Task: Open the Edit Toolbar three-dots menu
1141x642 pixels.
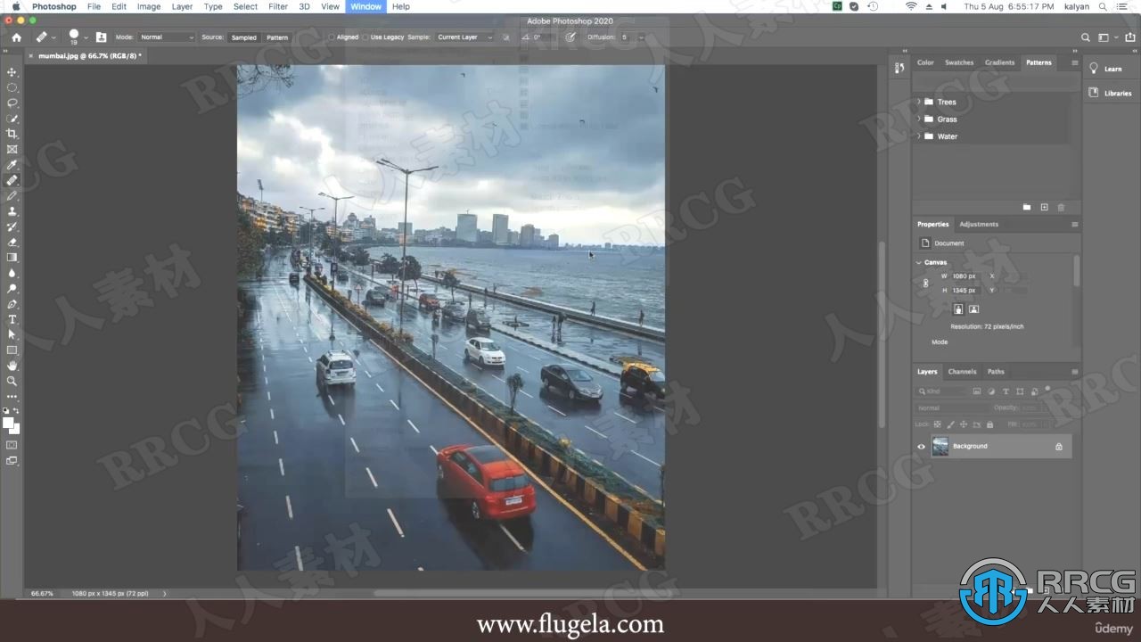Action: tap(12, 396)
